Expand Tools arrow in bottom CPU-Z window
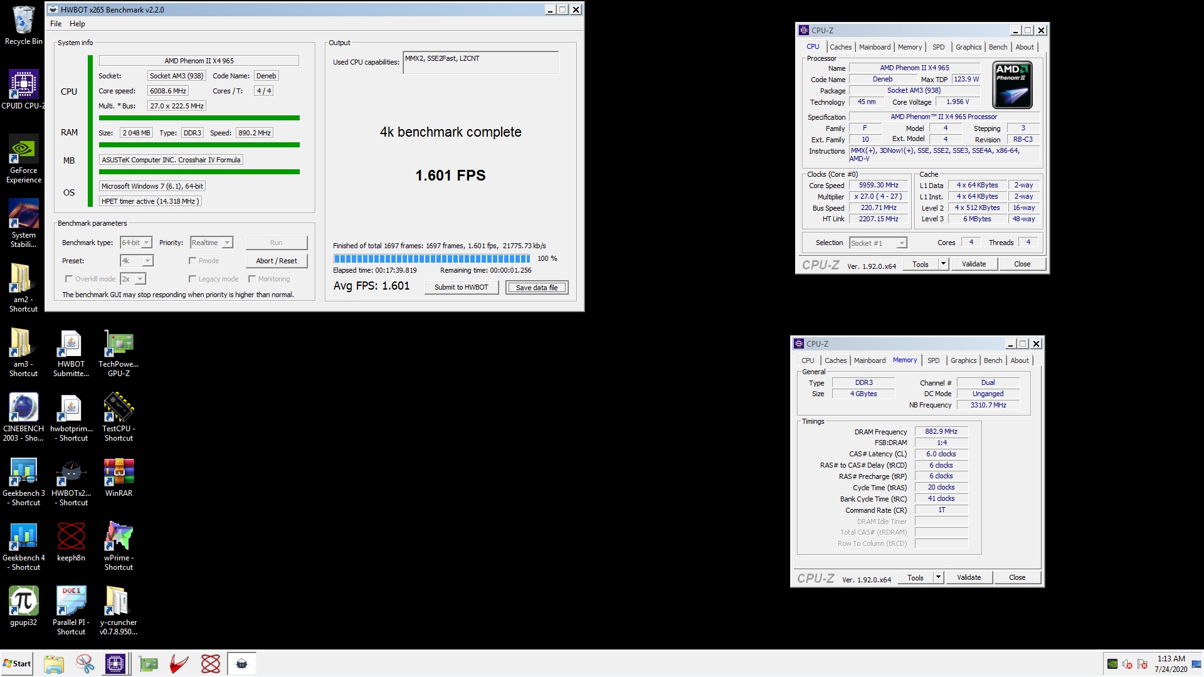 938,577
